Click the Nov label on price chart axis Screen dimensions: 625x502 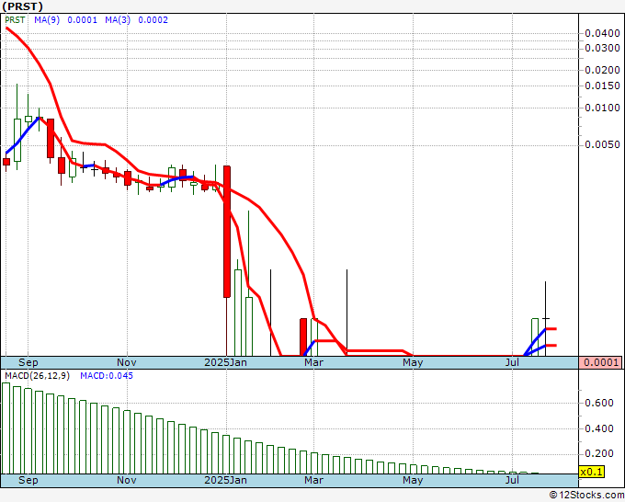click(x=127, y=362)
